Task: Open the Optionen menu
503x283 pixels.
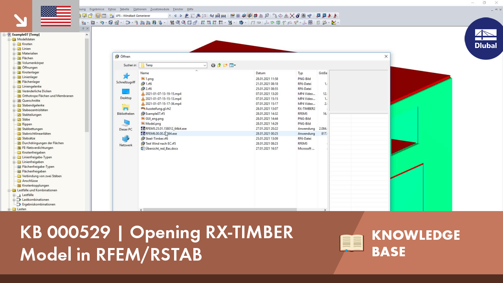Action: pos(140,9)
